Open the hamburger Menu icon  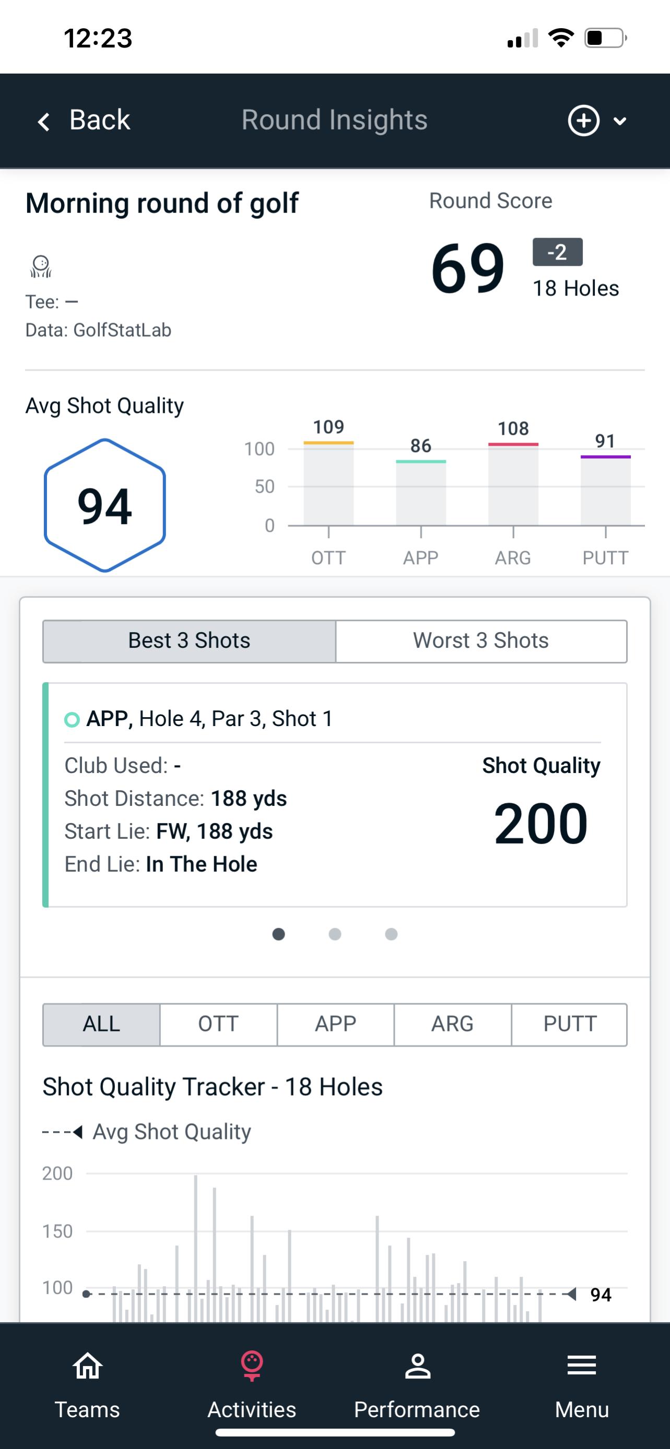[582, 1367]
